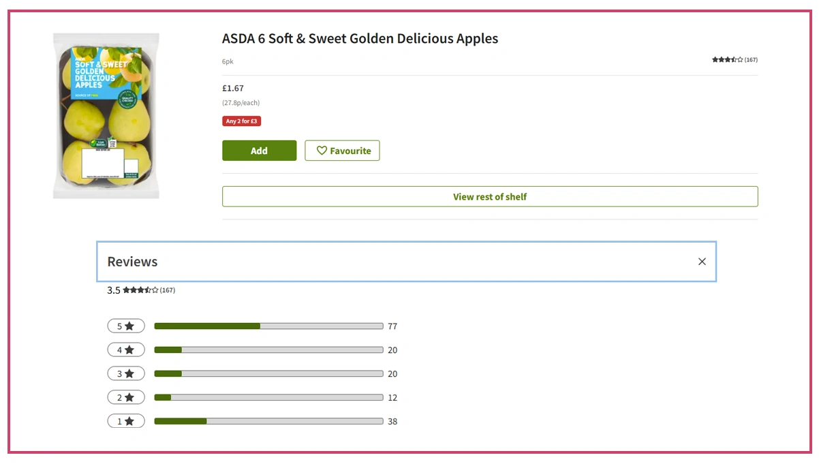Click the 3.5 star rating under Reviews heading
The image size is (819, 466).
[x=140, y=290]
